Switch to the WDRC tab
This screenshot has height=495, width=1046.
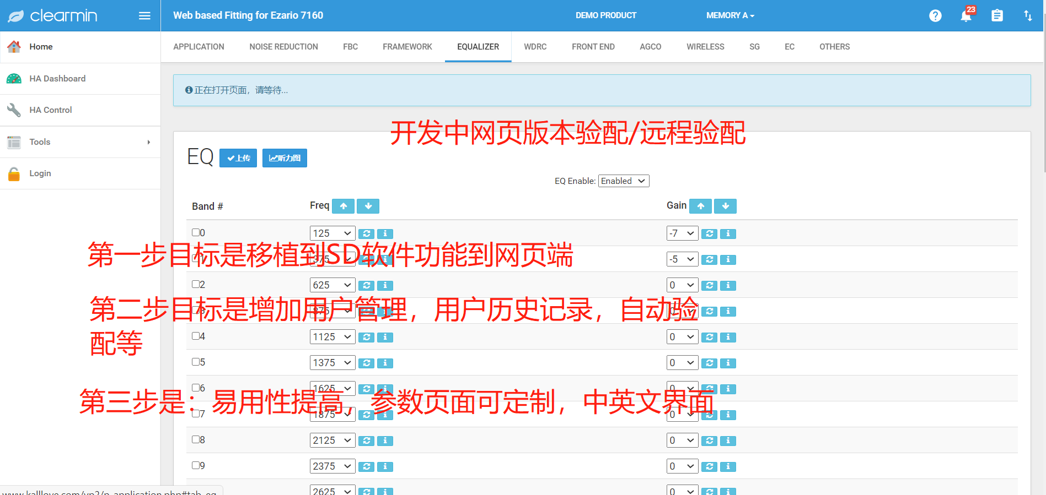pos(535,47)
